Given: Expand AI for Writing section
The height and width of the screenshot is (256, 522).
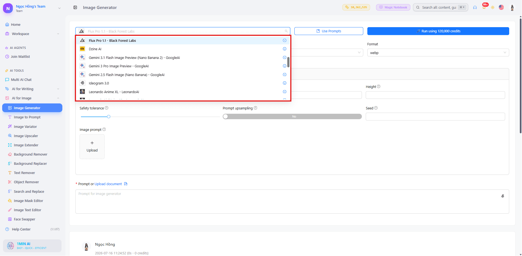Looking at the screenshot, I should tap(32, 89).
